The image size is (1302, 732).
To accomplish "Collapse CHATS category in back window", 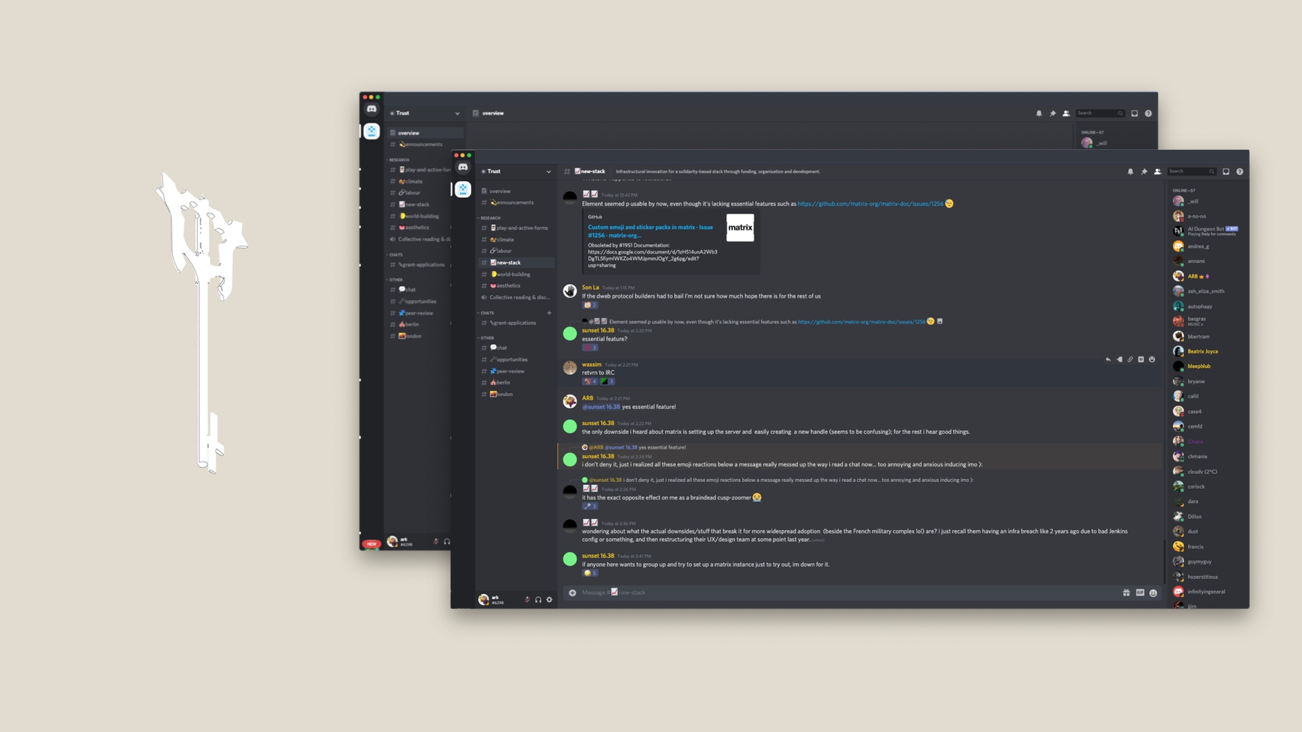I will [x=395, y=254].
